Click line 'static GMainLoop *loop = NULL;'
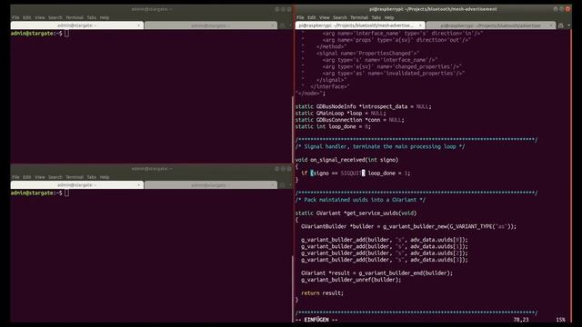 tap(340, 114)
